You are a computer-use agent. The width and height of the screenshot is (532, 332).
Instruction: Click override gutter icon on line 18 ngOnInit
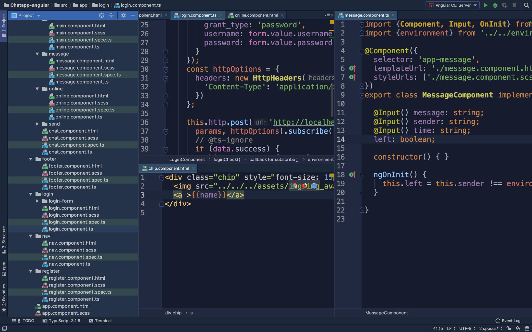pyautogui.click(x=353, y=175)
